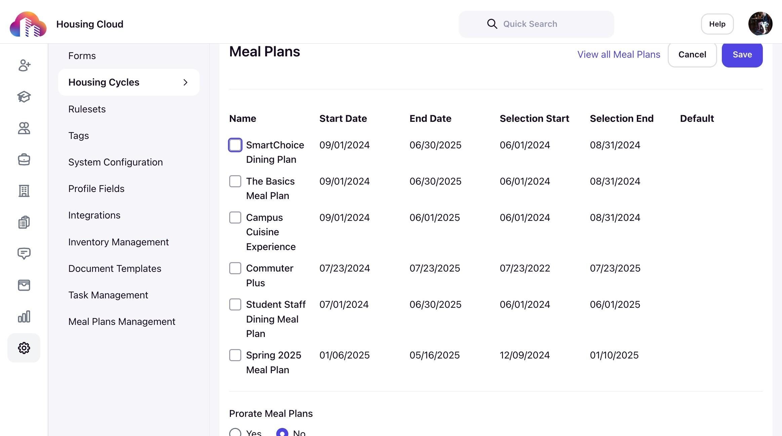Open the building sidebar icon
782x436 pixels.
[24, 191]
